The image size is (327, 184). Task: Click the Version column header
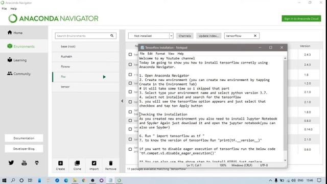tap(305, 46)
